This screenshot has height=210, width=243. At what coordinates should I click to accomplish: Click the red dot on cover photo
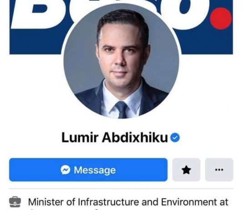click(221, 19)
